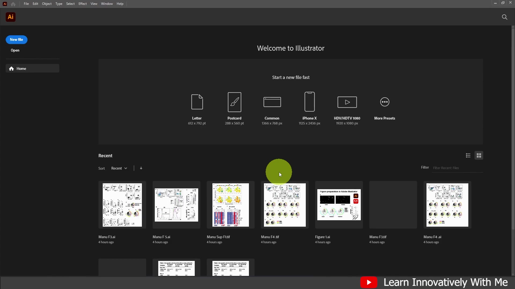Click the scrollbar down arrow

click(x=513, y=274)
